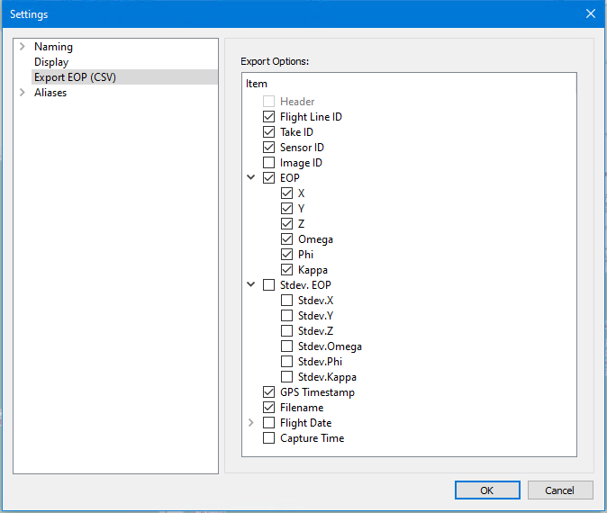Enable the Capture Time checkbox
The height and width of the screenshot is (513, 607).
click(268, 438)
